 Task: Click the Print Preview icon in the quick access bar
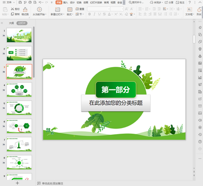[35, 3]
